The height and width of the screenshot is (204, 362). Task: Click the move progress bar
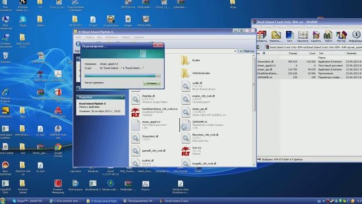pyautogui.click(x=122, y=75)
